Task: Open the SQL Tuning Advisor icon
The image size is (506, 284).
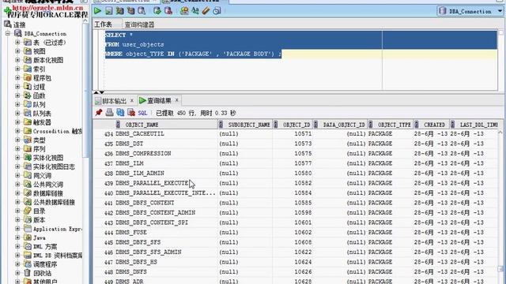Action: [142, 11]
